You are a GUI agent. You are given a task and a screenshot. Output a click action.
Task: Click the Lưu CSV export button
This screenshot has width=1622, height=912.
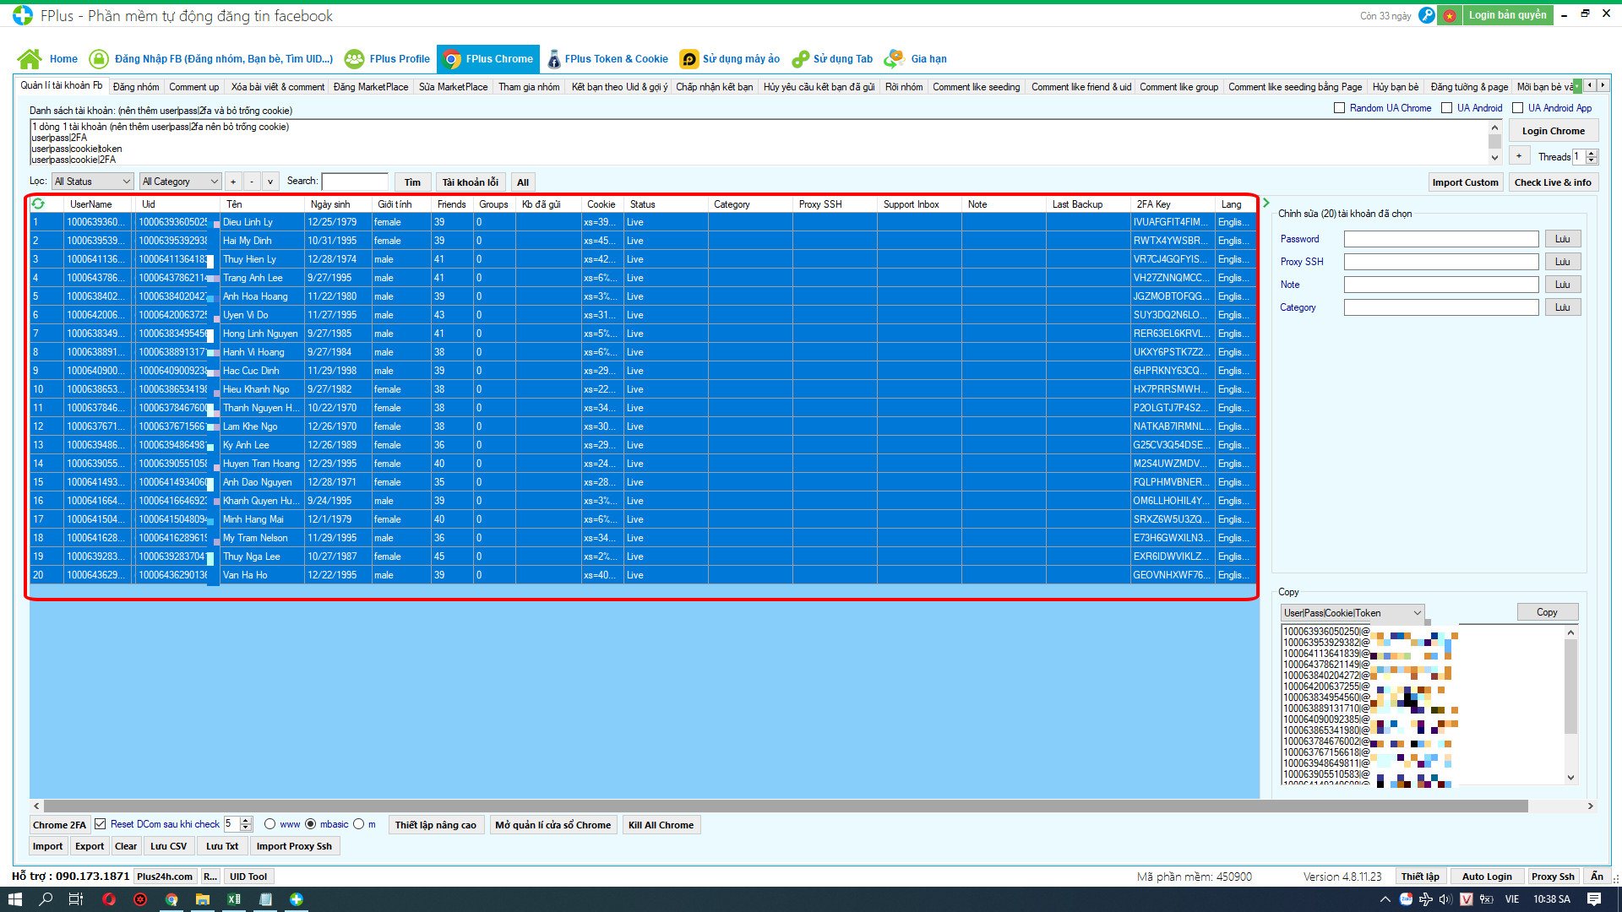click(x=168, y=845)
